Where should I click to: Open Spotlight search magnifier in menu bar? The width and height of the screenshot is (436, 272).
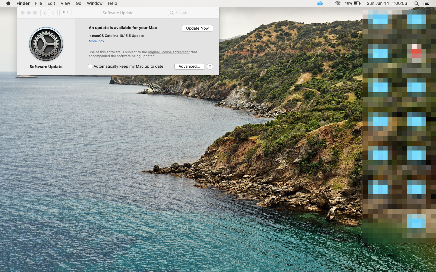pos(417,3)
